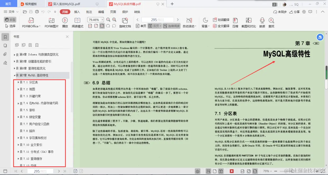Toggle eye protection mode in status bar
Screen dimensions: 328x175
[x=198, y=171]
